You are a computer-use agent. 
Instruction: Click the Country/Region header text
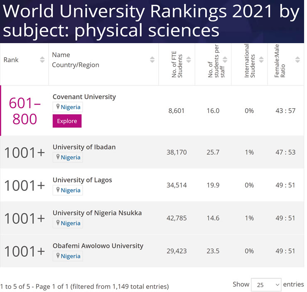(76, 65)
